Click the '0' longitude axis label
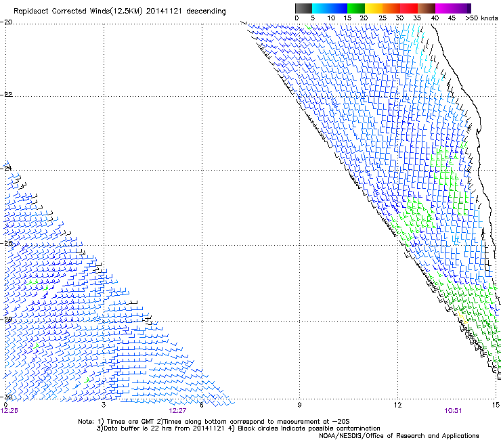This screenshot has width=501, height=440. tap(5, 405)
